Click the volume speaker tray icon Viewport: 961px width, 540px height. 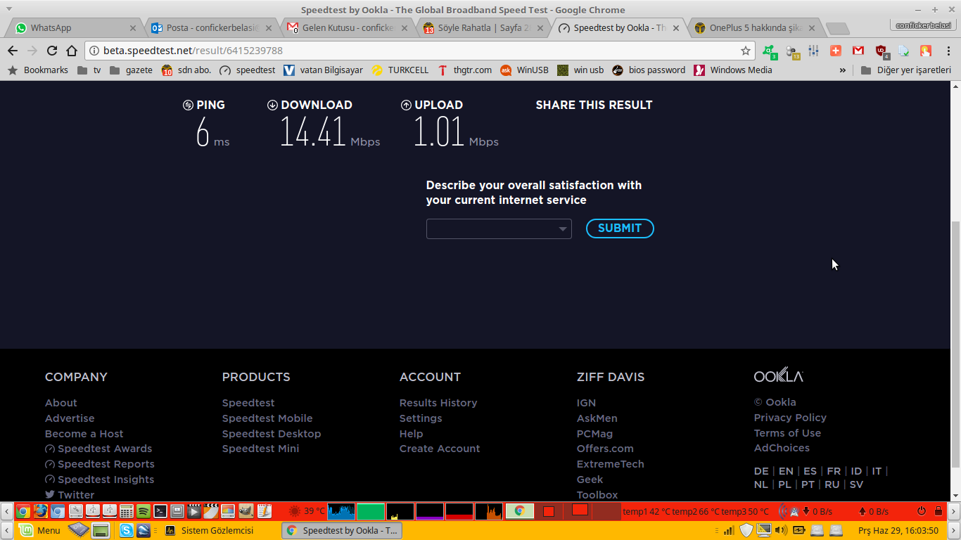pyautogui.click(x=780, y=530)
